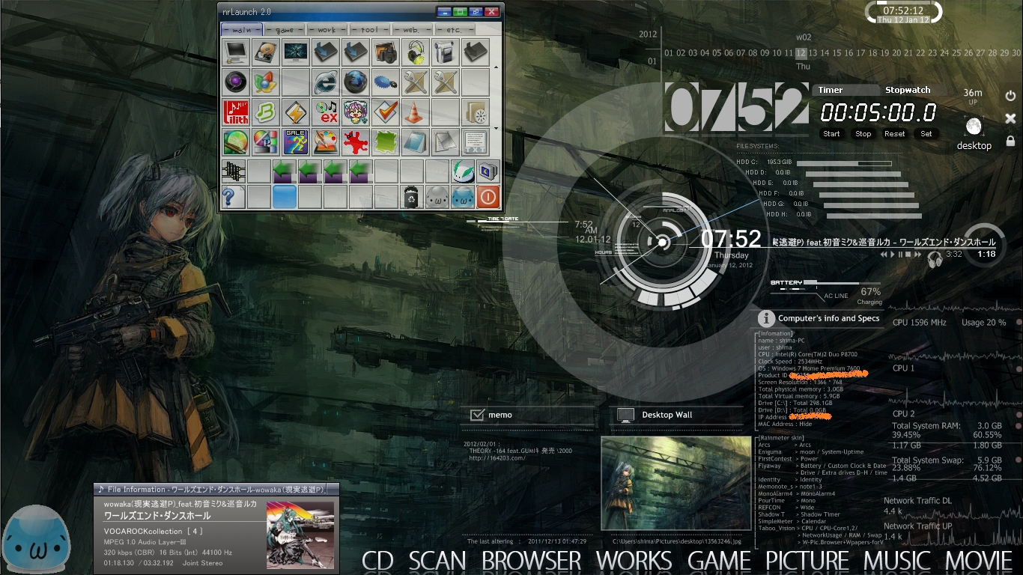Switch to the game tab in nrLaunch
The image size is (1023, 575).
[x=285, y=30]
